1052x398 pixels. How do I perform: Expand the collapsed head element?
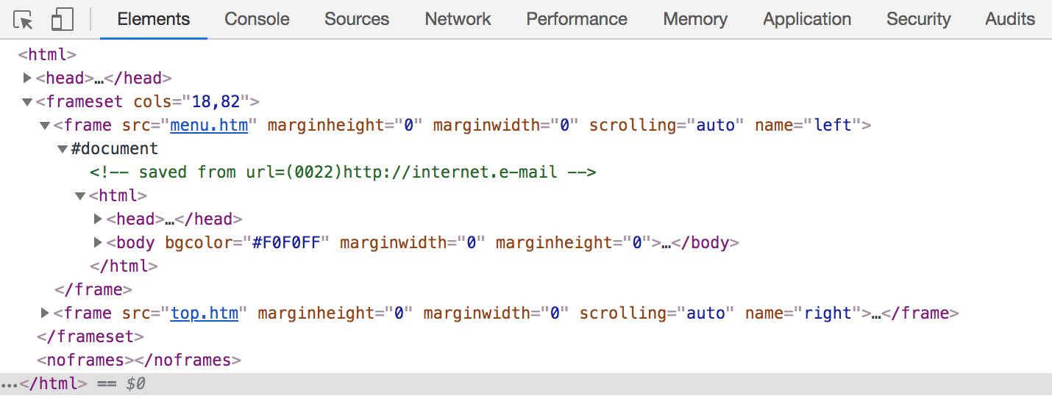(x=27, y=78)
